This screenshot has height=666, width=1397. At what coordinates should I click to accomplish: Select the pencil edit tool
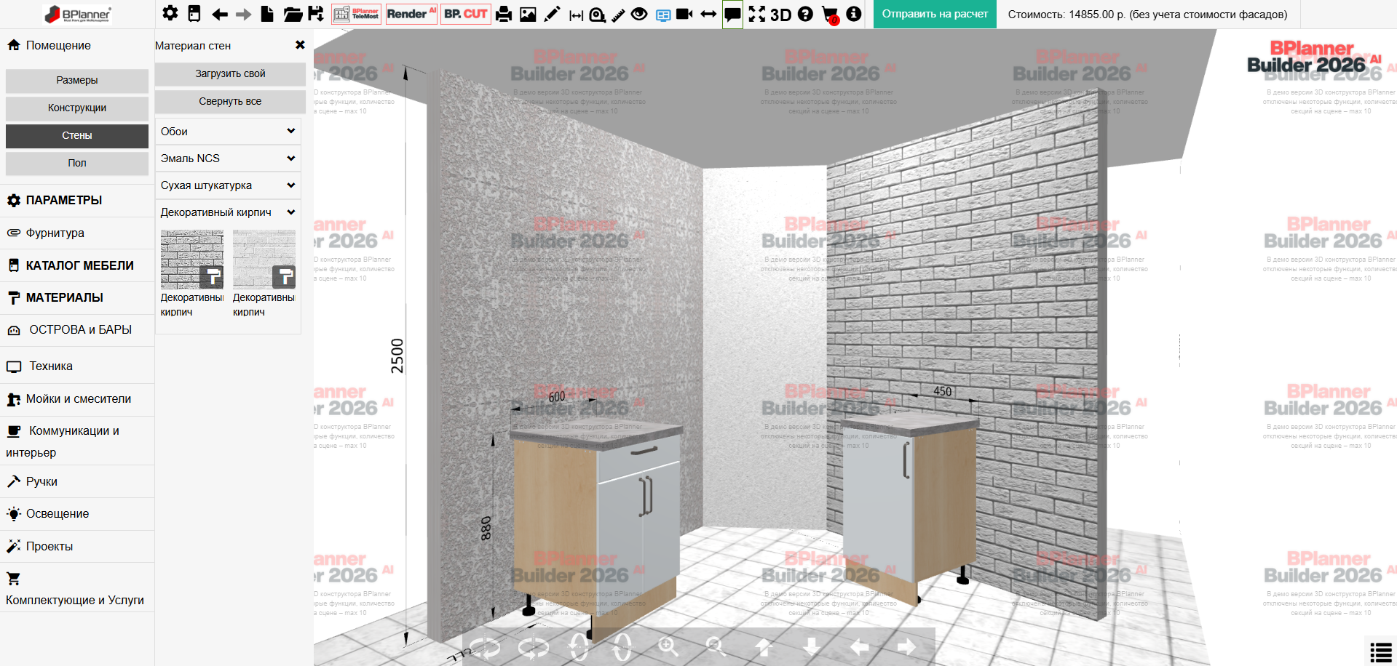point(552,14)
